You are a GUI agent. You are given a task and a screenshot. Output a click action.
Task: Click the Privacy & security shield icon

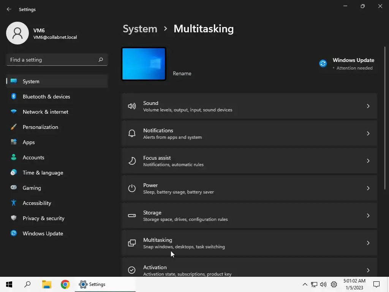pos(14,218)
